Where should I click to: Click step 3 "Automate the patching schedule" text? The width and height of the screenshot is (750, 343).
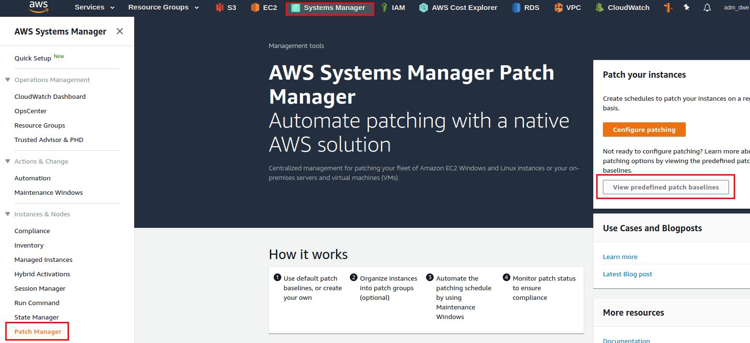click(464, 297)
